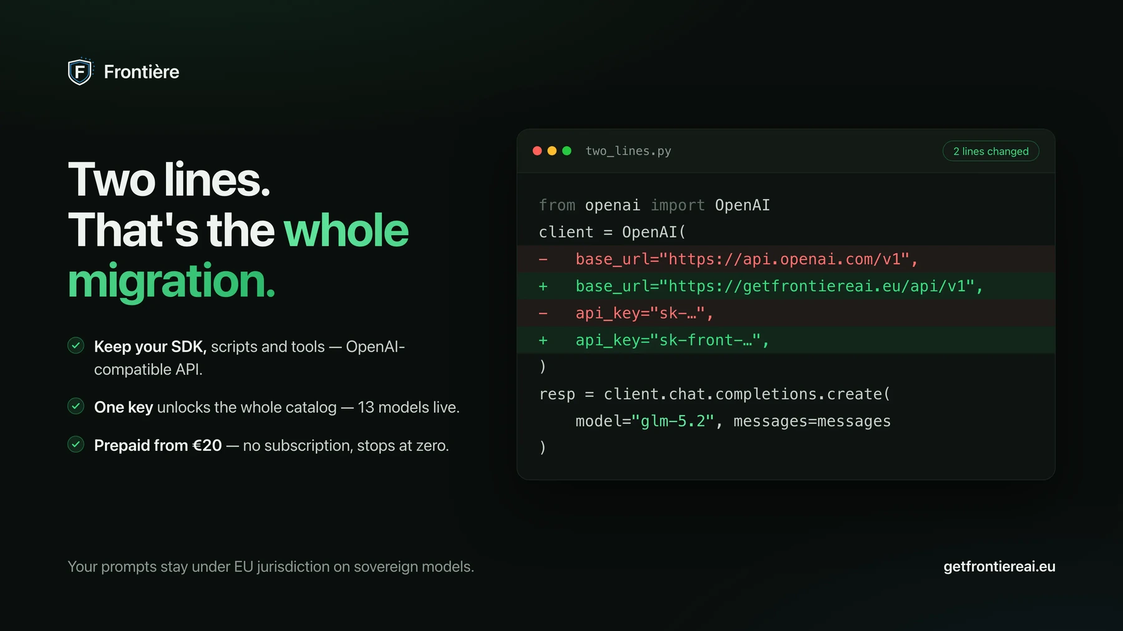Screen dimensions: 1123x631
Task: Click the red window dot
Action: (537, 151)
